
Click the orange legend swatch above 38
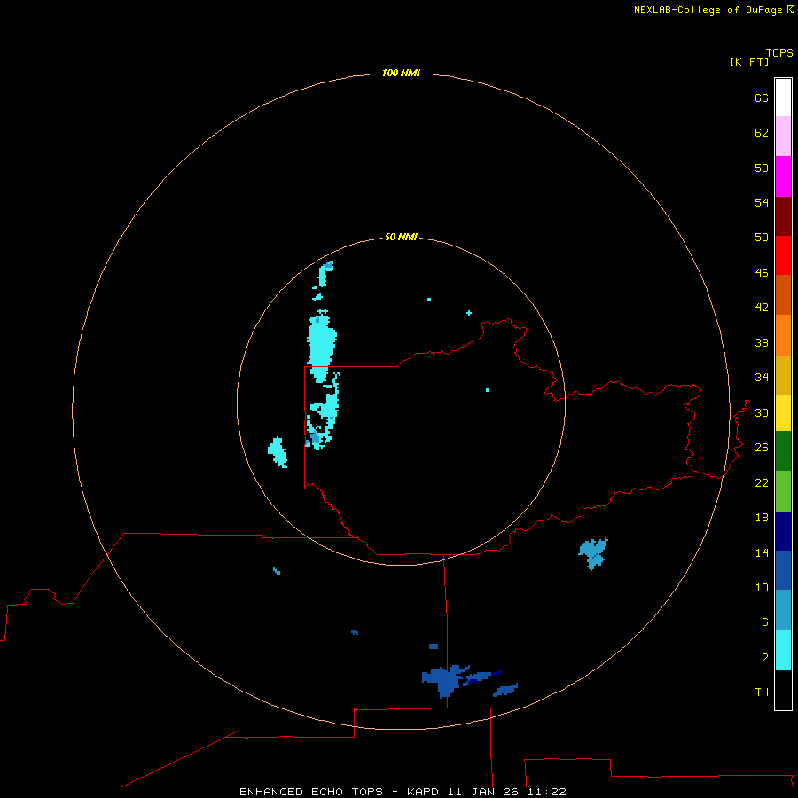coord(783,335)
